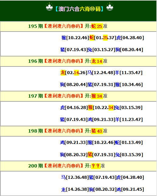This screenshot has height=196, width=157.
Task: Click highlighted result 猪 43
Action: point(97,131)
